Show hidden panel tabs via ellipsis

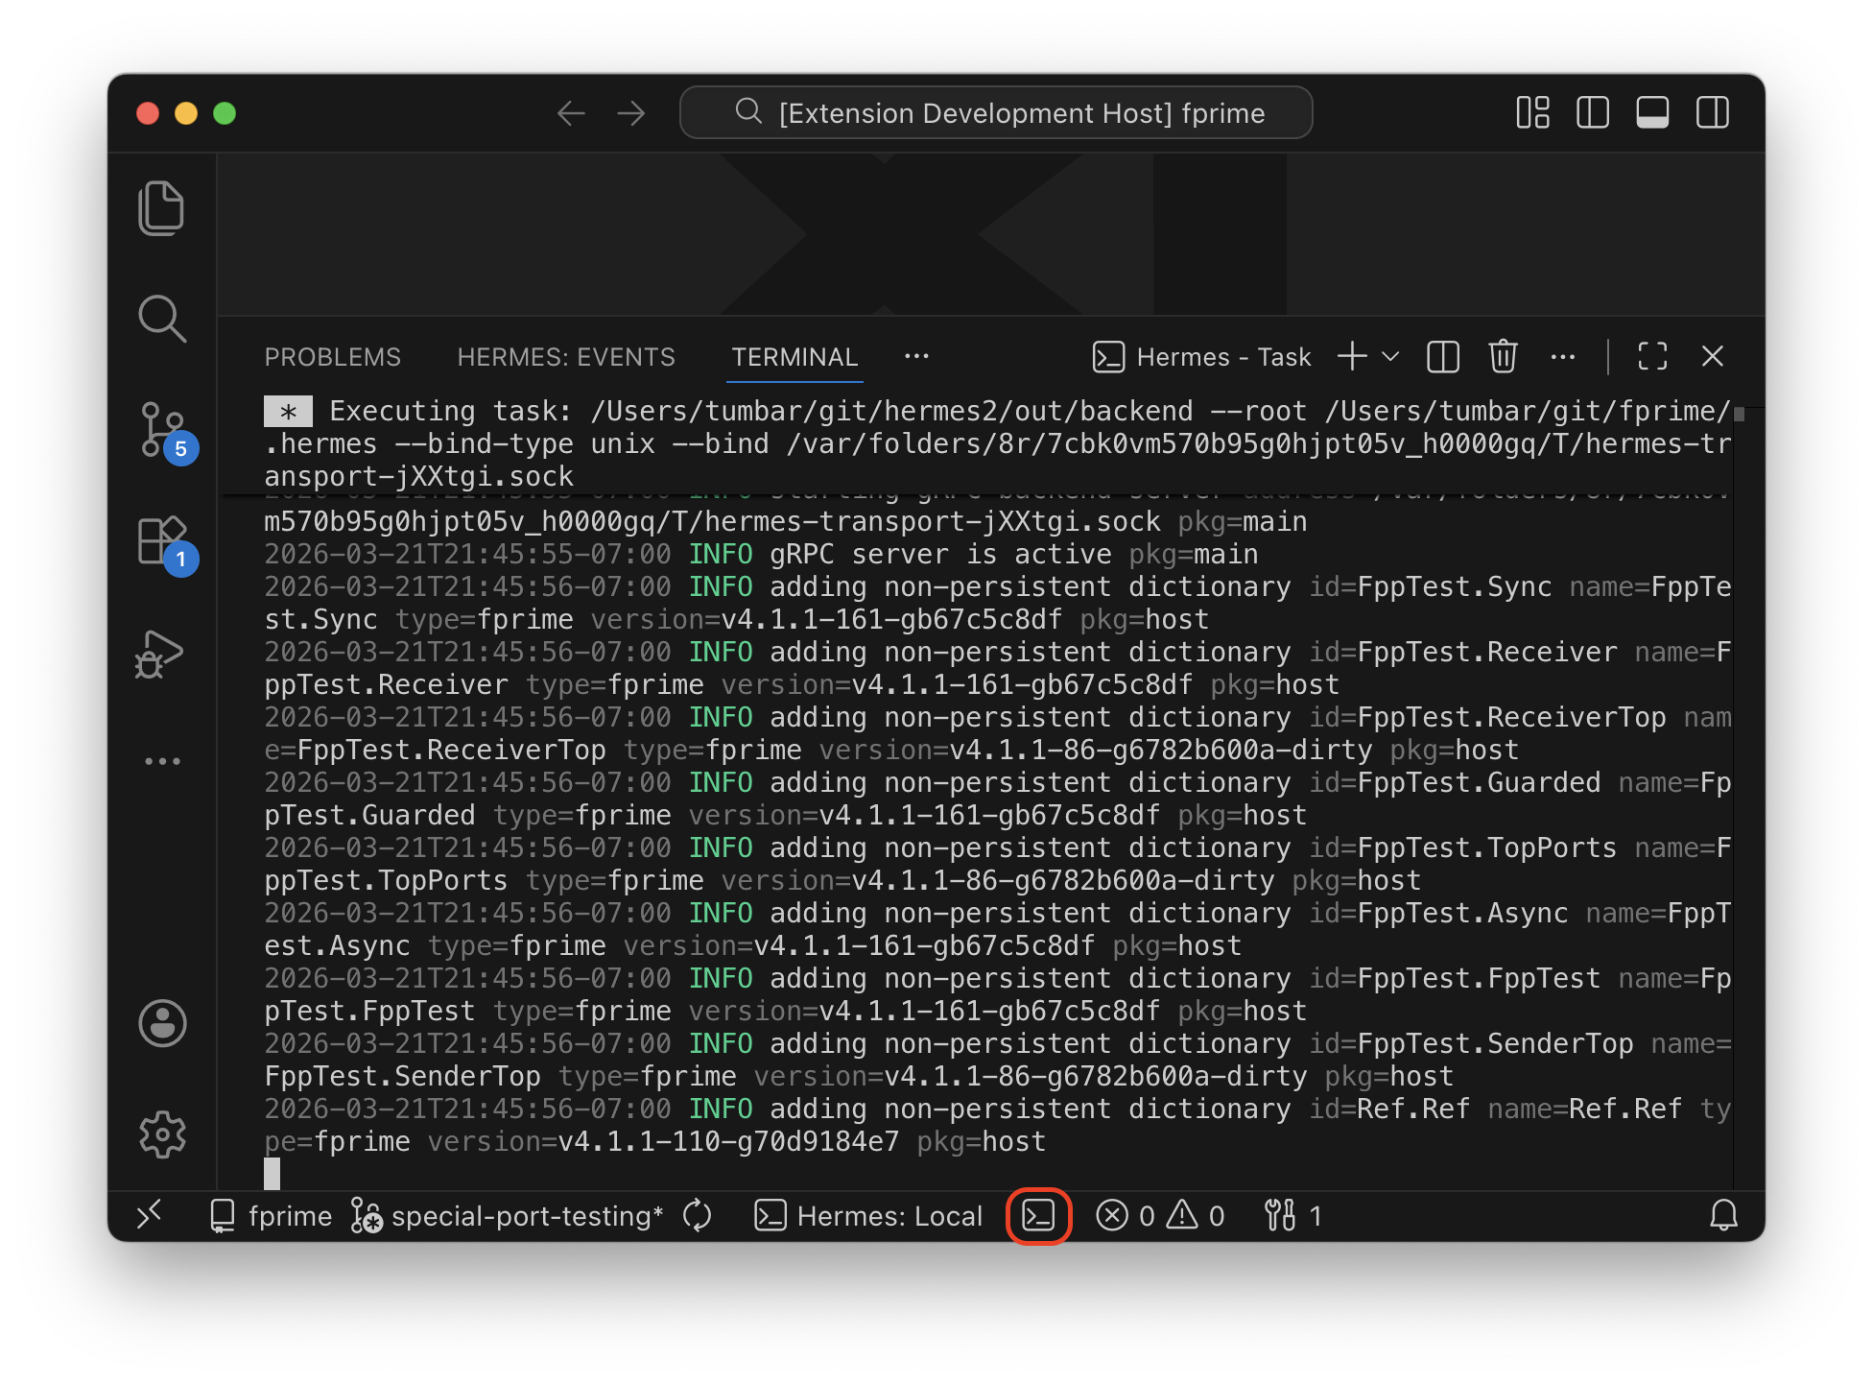click(916, 357)
